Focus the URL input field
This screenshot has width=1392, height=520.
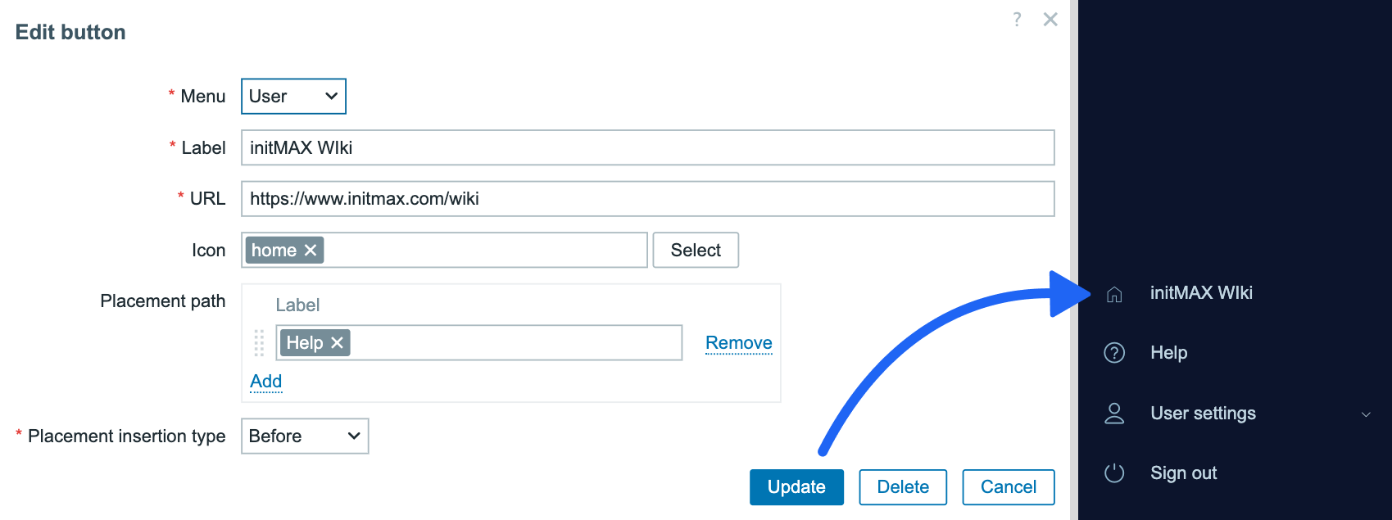[647, 199]
